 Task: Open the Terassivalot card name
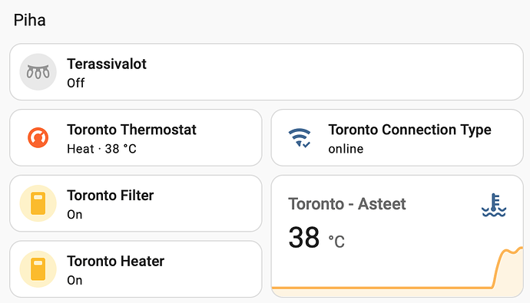[107, 64]
